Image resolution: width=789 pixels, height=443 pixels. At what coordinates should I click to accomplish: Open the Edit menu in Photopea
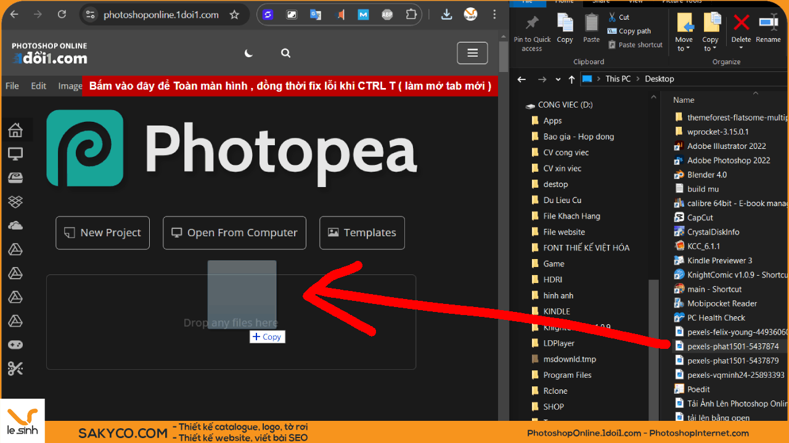39,86
